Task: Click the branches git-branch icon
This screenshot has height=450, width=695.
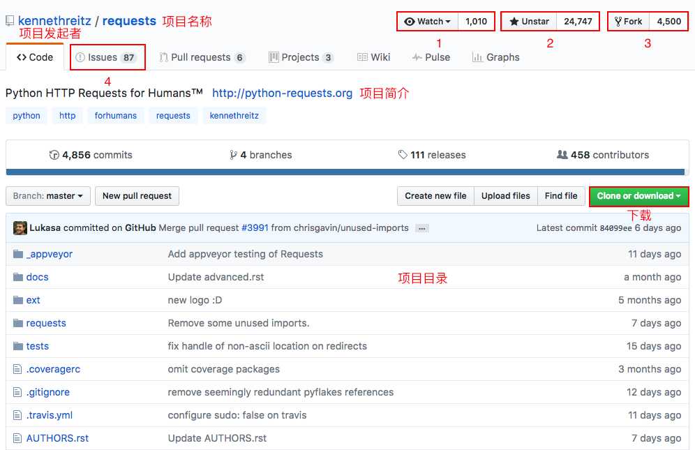Action: point(233,155)
